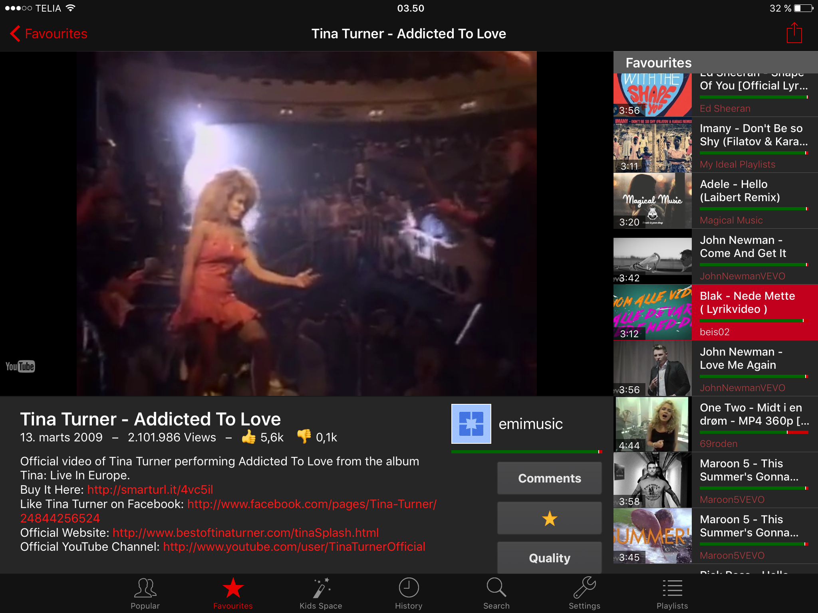Tap the 2.101.986 Views count

pyautogui.click(x=172, y=437)
